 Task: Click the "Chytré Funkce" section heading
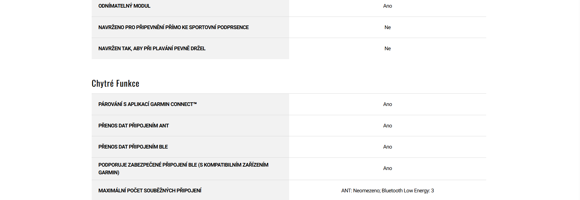(115, 83)
